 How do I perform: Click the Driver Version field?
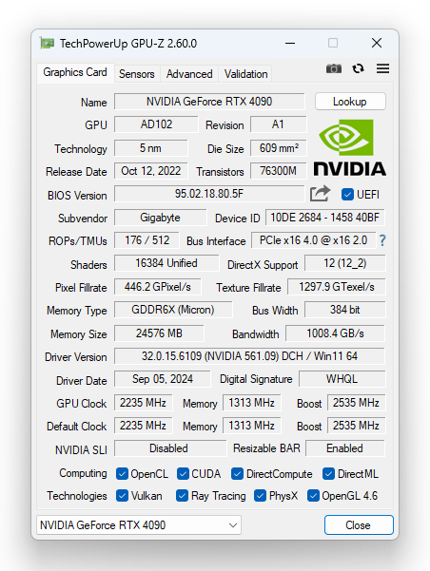[249, 356]
